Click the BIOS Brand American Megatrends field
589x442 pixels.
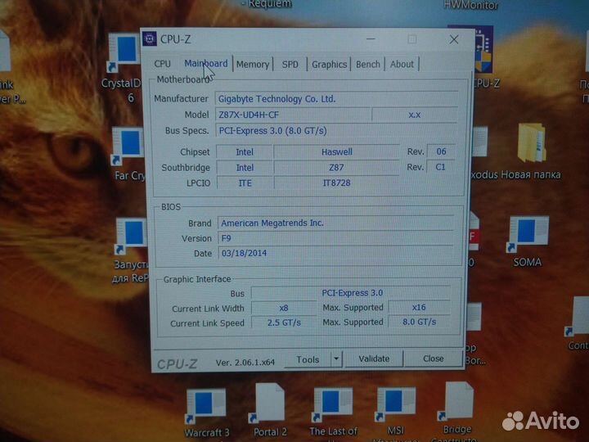point(336,223)
